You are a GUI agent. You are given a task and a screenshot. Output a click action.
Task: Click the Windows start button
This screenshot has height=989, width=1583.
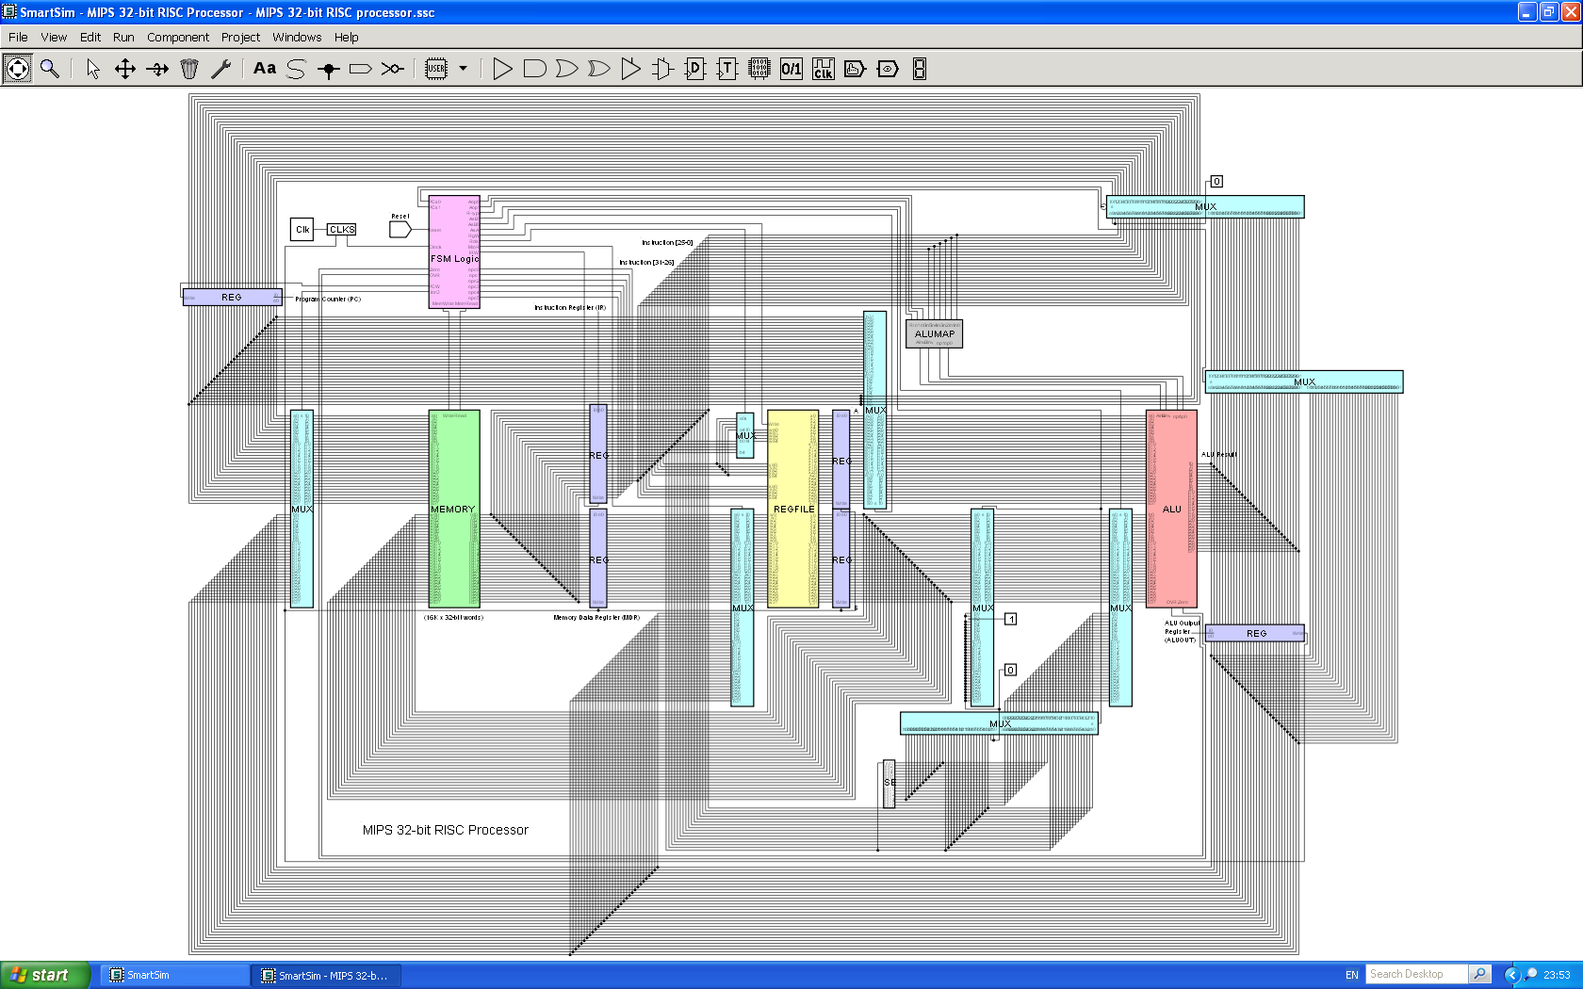pos(44,975)
